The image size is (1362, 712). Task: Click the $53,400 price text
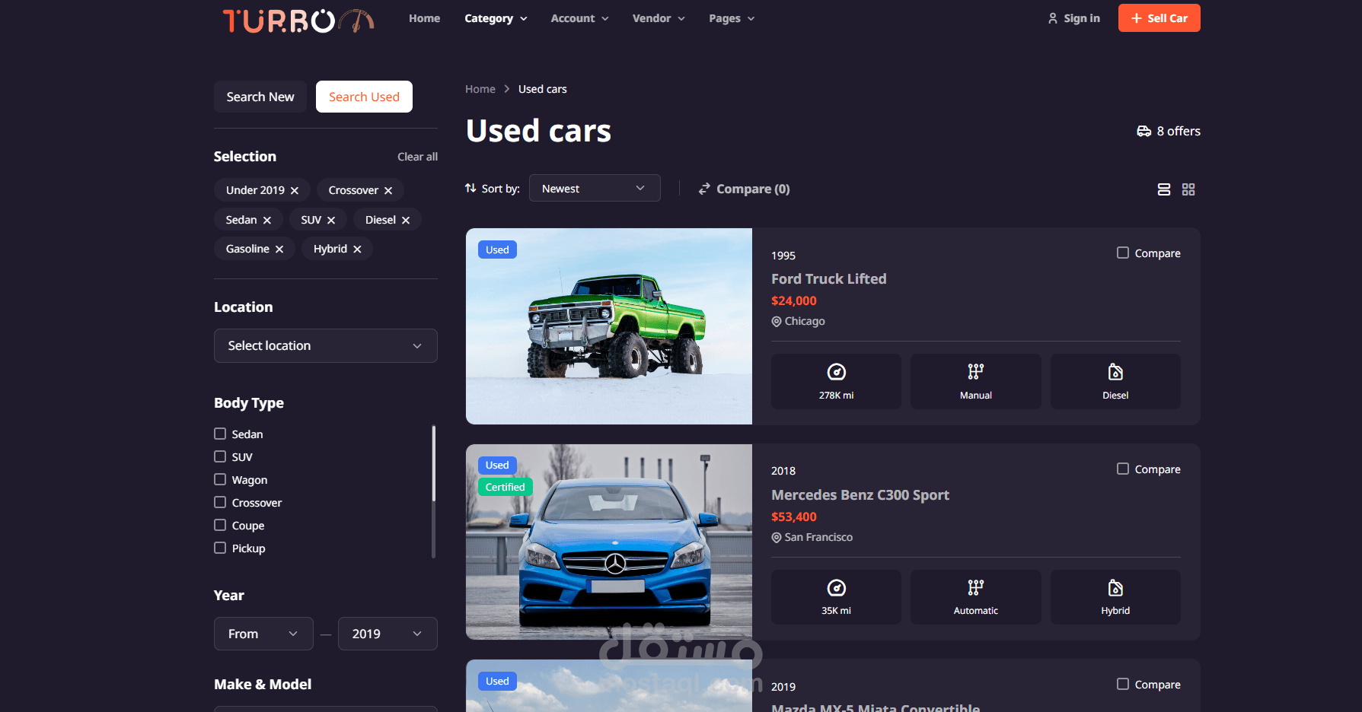pyautogui.click(x=793, y=517)
